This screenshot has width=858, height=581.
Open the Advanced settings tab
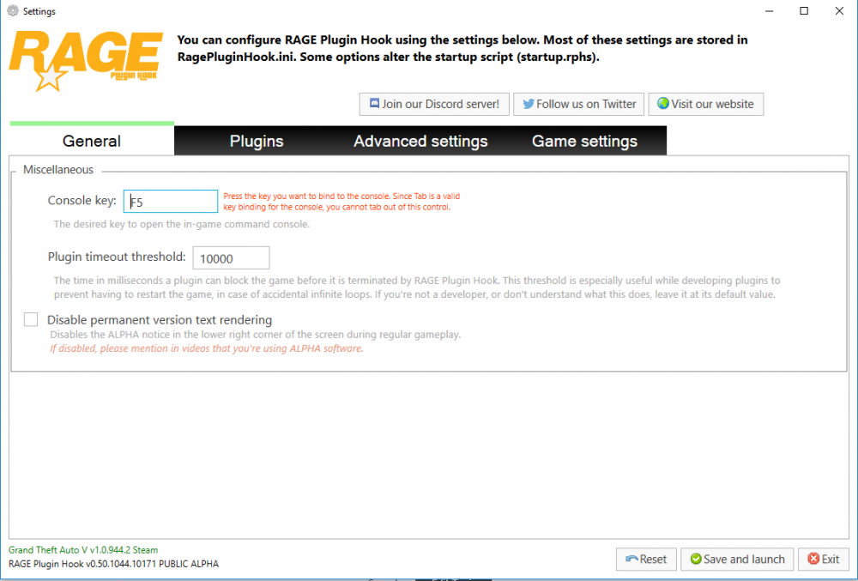[420, 141]
